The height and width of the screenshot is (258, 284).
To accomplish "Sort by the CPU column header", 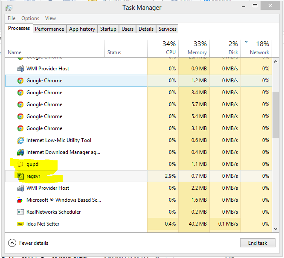I will (163, 48).
